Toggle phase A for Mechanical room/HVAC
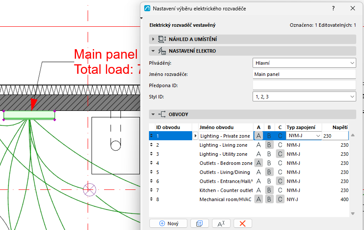364x230 pixels. pos(258,199)
